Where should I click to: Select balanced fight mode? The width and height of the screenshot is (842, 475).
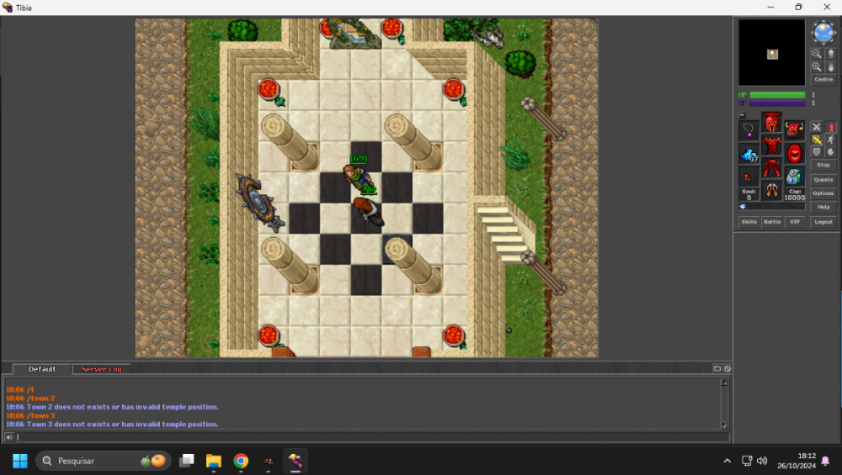pos(816,140)
